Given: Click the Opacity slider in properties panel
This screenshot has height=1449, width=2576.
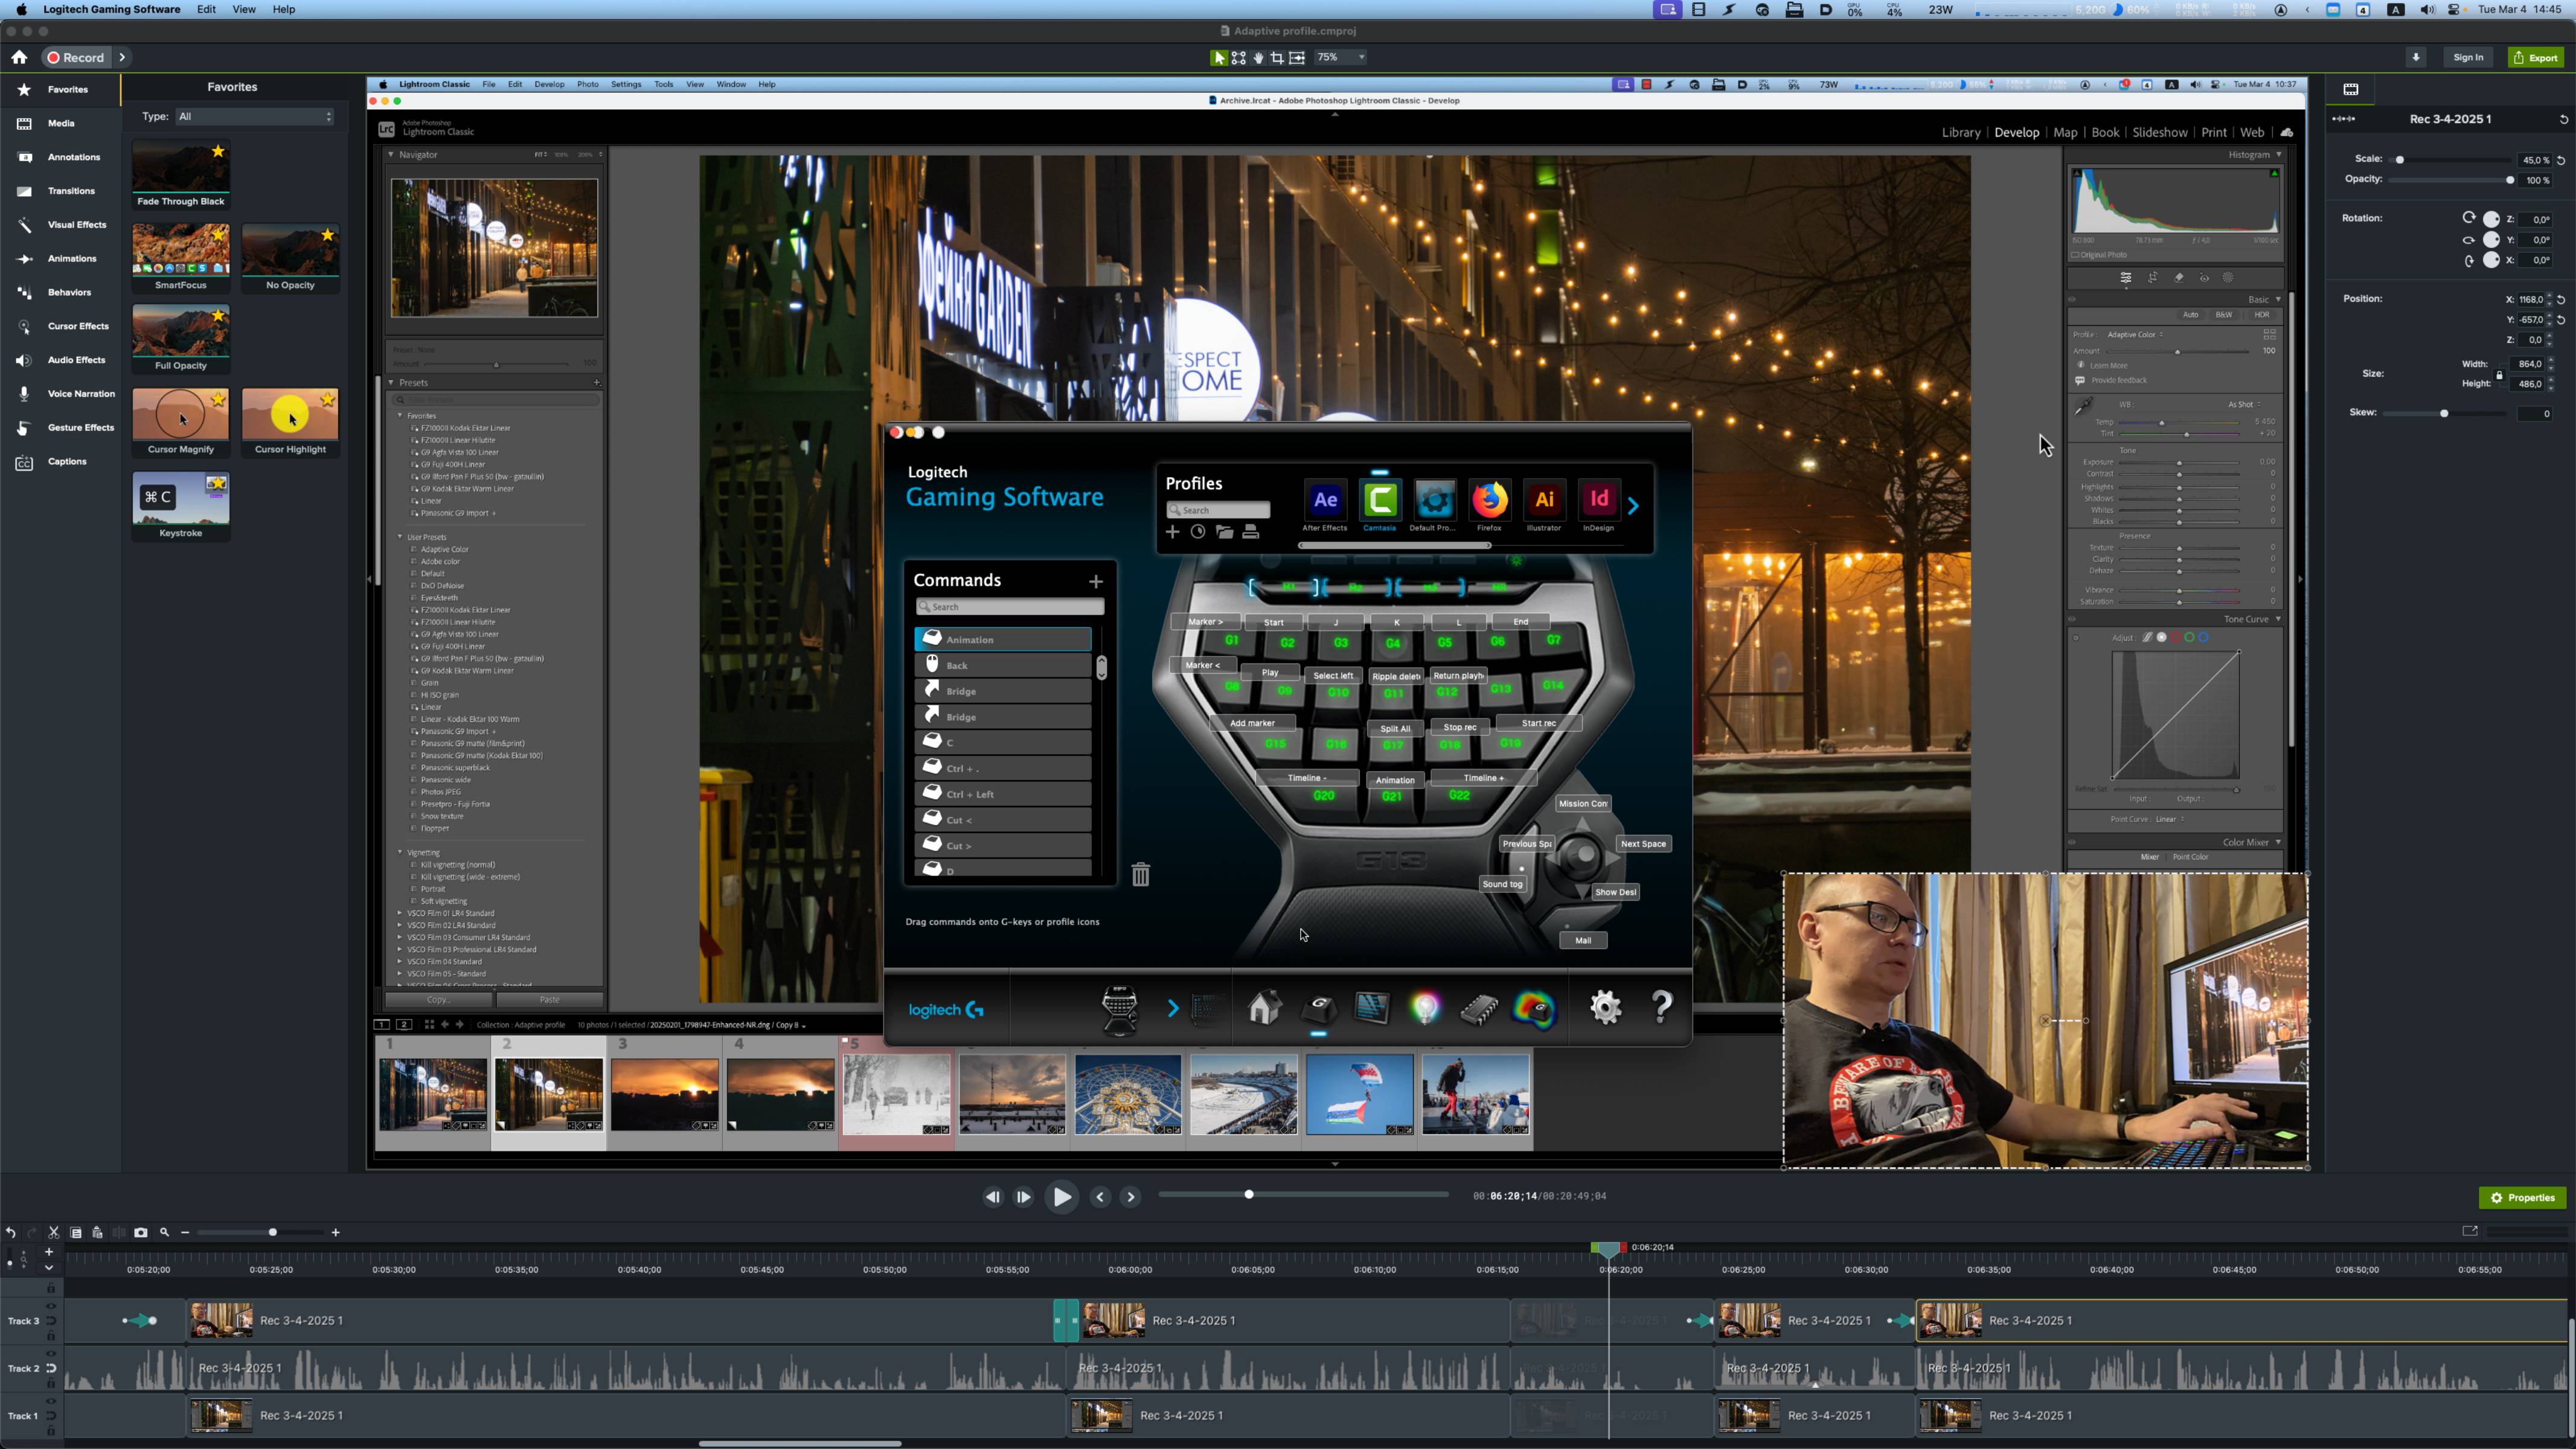Looking at the screenshot, I should coord(2450,180).
